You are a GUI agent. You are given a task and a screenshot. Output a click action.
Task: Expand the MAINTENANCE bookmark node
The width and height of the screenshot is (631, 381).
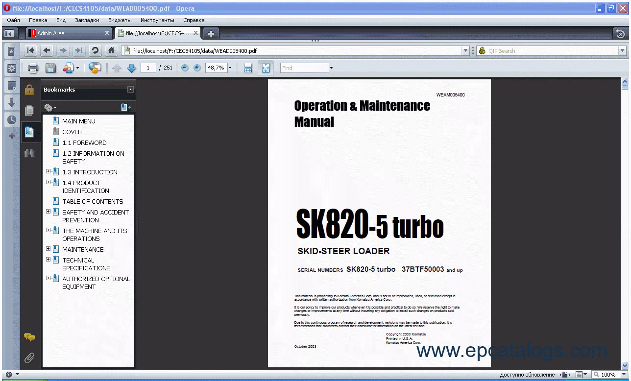pos(49,249)
